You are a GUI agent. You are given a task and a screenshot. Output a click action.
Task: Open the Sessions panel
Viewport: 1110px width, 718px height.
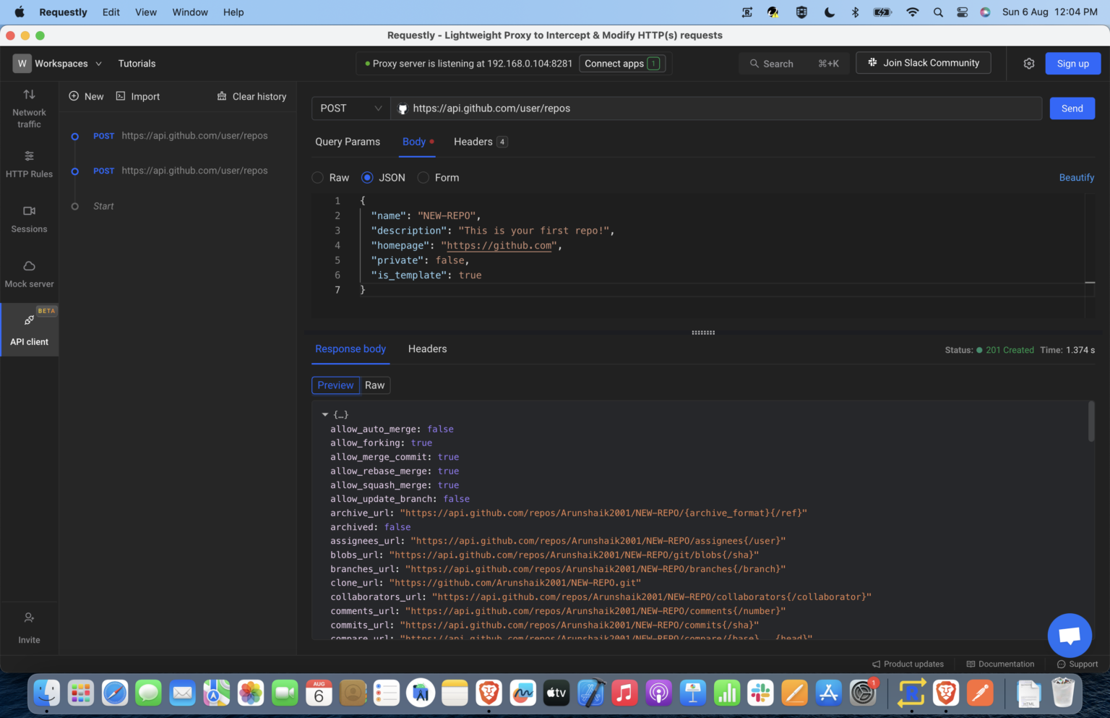(29, 218)
